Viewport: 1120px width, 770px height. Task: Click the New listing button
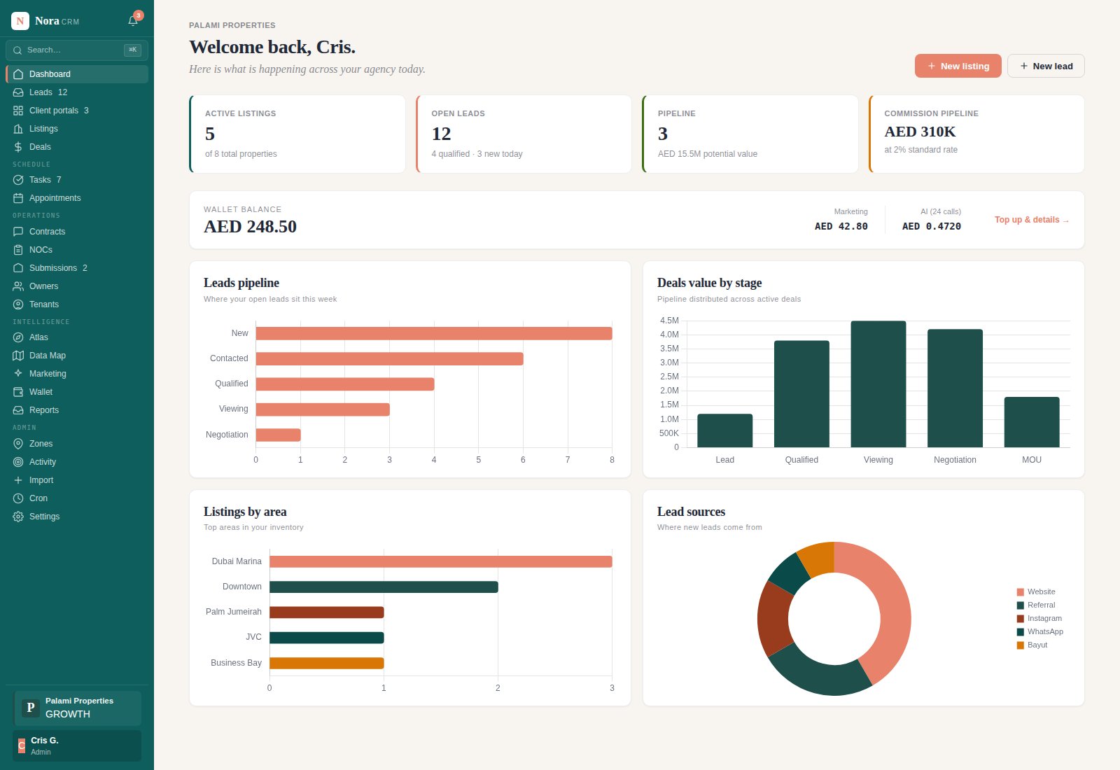pos(958,66)
